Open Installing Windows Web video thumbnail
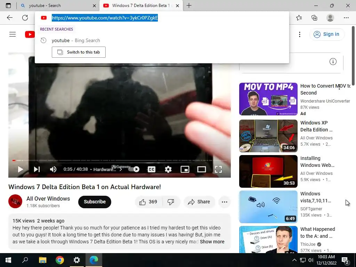The height and width of the screenshot is (267, 356). click(268, 171)
